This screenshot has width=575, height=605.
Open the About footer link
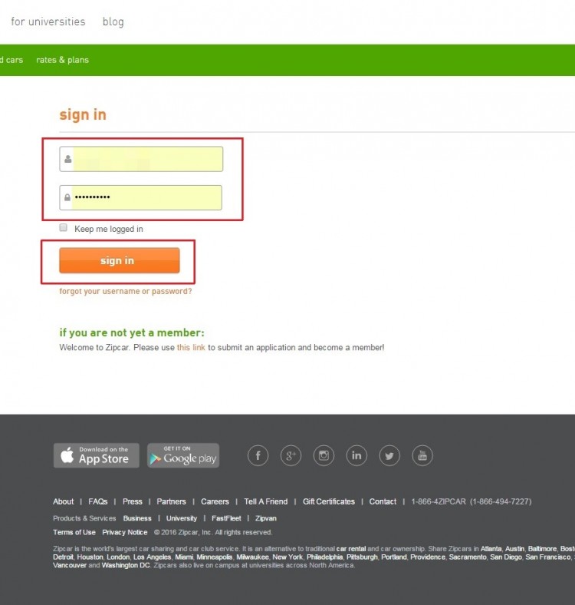click(x=63, y=501)
